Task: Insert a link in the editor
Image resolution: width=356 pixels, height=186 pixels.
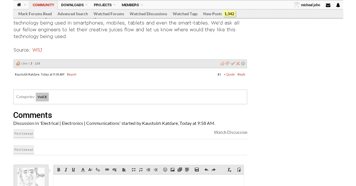Action: (x=107, y=170)
